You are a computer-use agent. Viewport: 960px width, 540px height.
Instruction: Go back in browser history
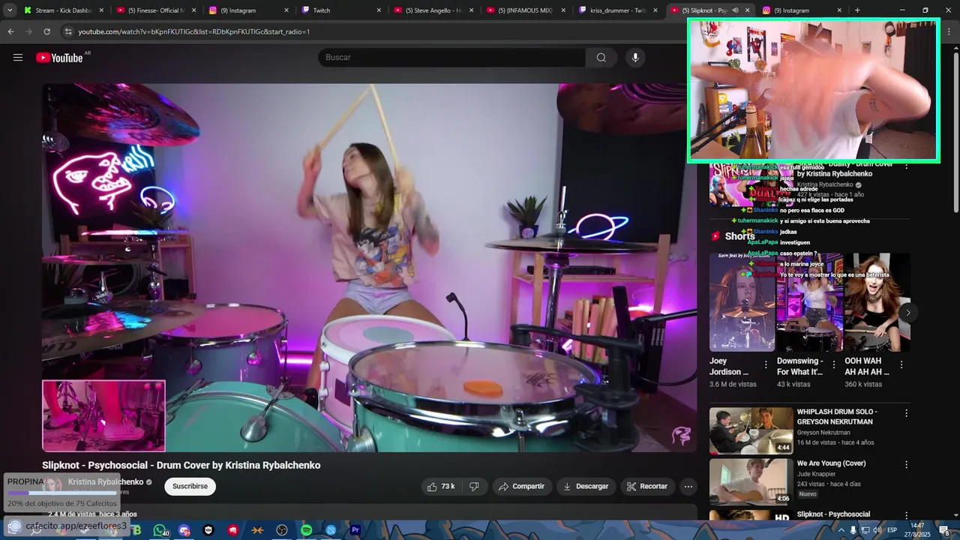[10, 31]
